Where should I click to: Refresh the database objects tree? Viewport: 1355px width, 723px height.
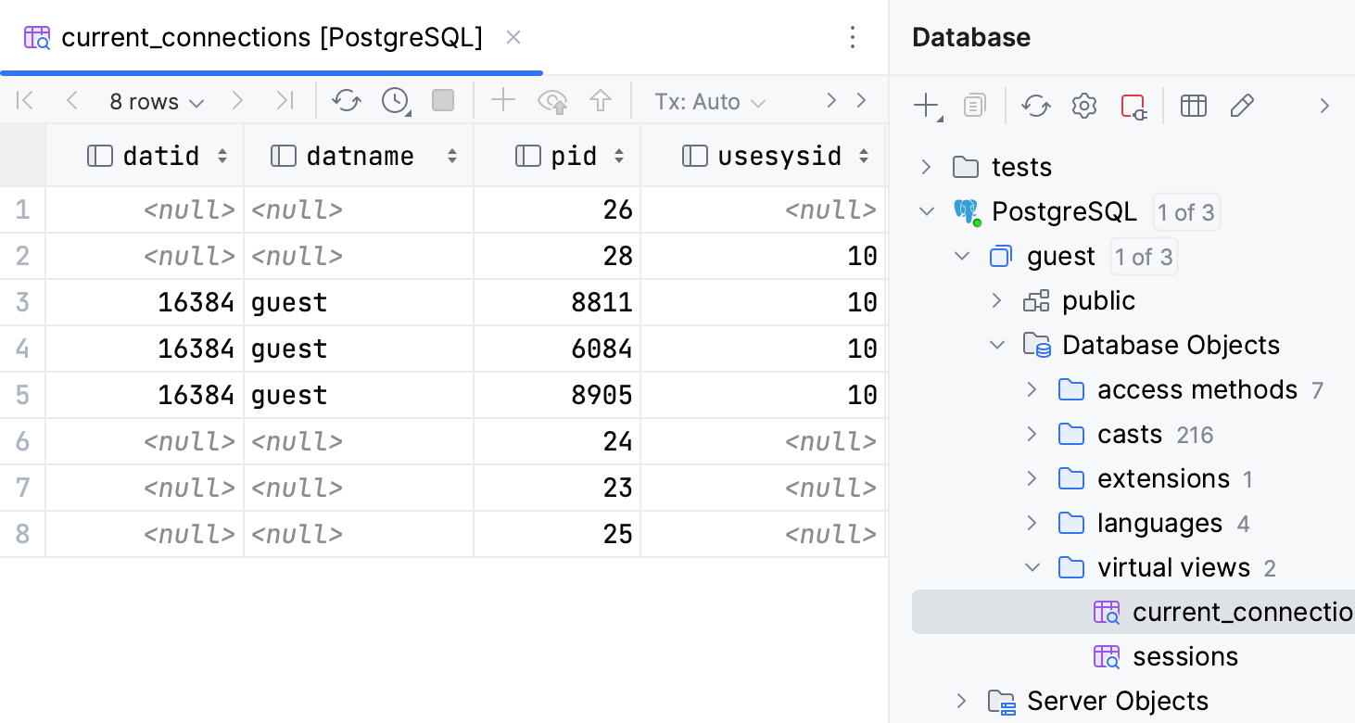(1035, 105)
